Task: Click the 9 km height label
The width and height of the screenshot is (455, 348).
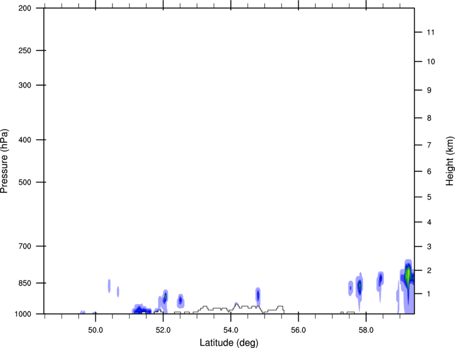Action: coord(429,90)
